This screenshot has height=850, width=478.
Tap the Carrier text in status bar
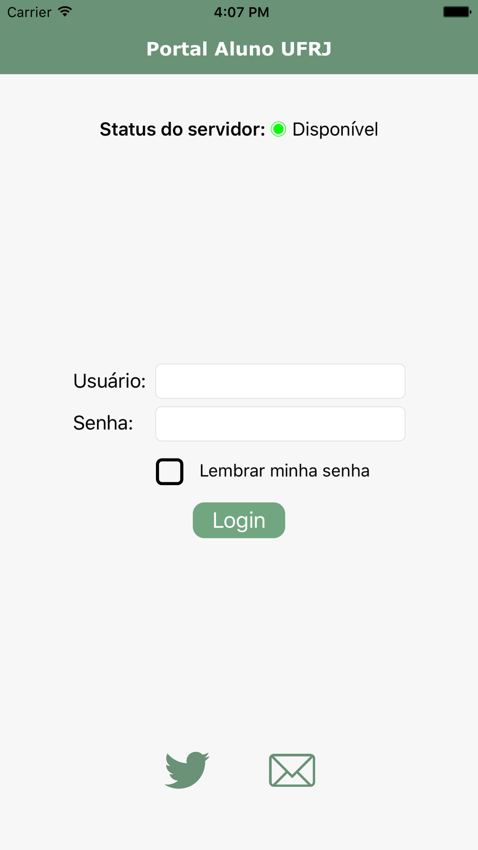pyautogui.click(x=29, y=12)
